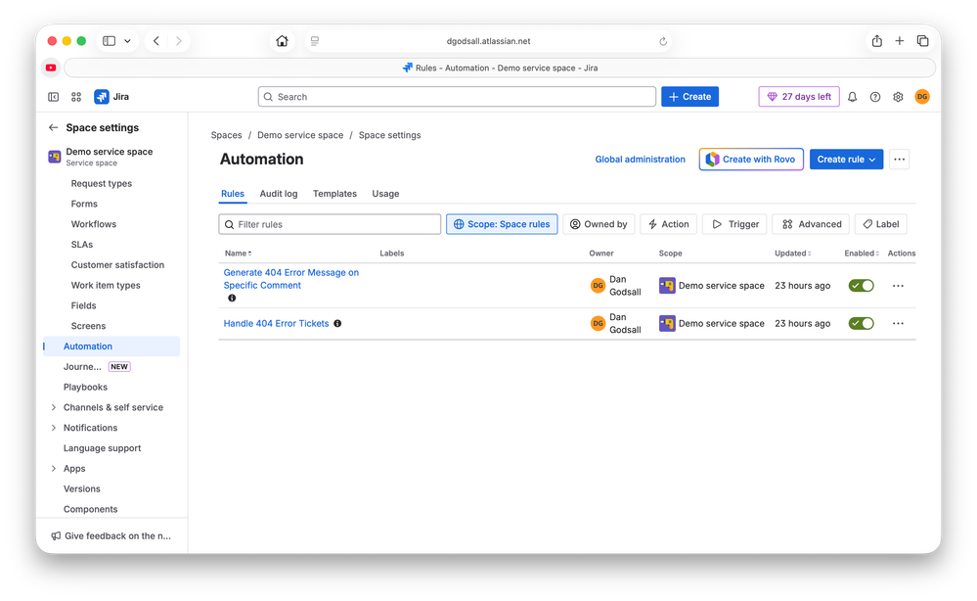Screen dimensions: 977x601
Task: Disable the Generate 404 Error Message rule toggle
Action: (861, 286)
